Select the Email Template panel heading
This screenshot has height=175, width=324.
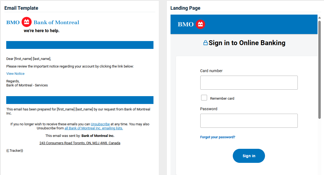click(x=21, y=8)
